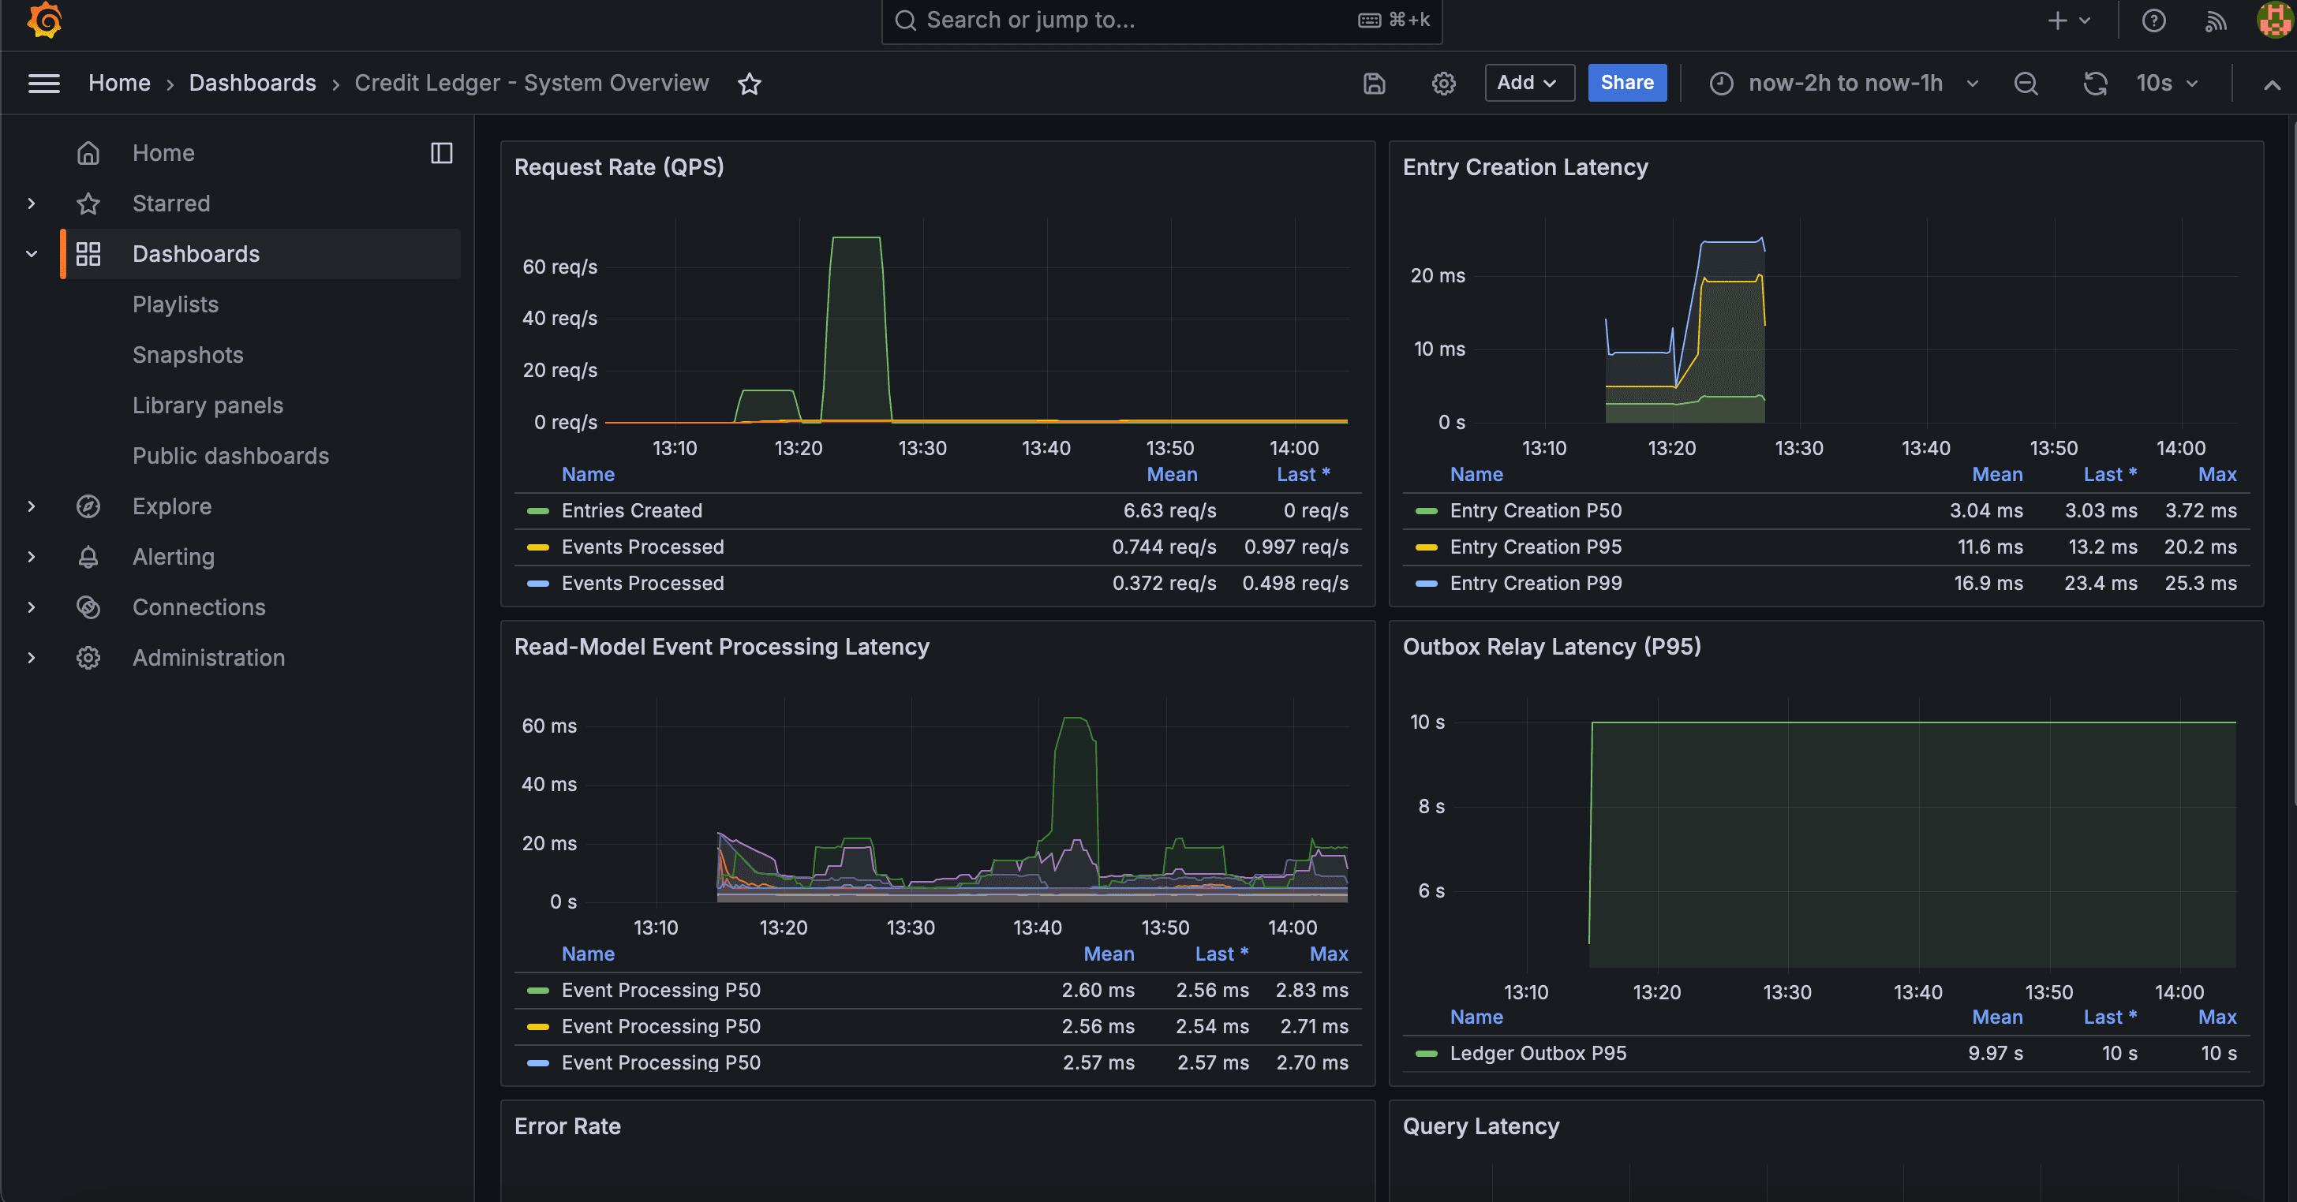Viewport: 2297px width, 1202px height.
Task: Click the Share button
Action: pyautogui.click(x=1626, y=83)
